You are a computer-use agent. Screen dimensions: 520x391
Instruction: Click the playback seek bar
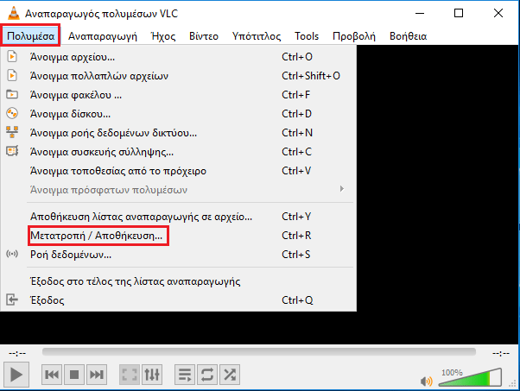pyautogui.click(x=259, y=351)
